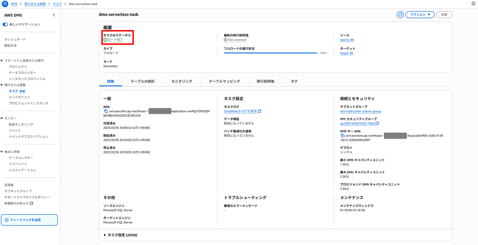
Task: Select the タグ tab
Action: point(294,81)
